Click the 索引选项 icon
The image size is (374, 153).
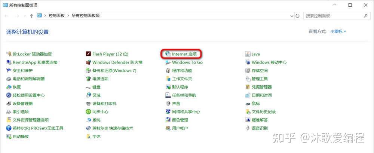tap(9, 112)
